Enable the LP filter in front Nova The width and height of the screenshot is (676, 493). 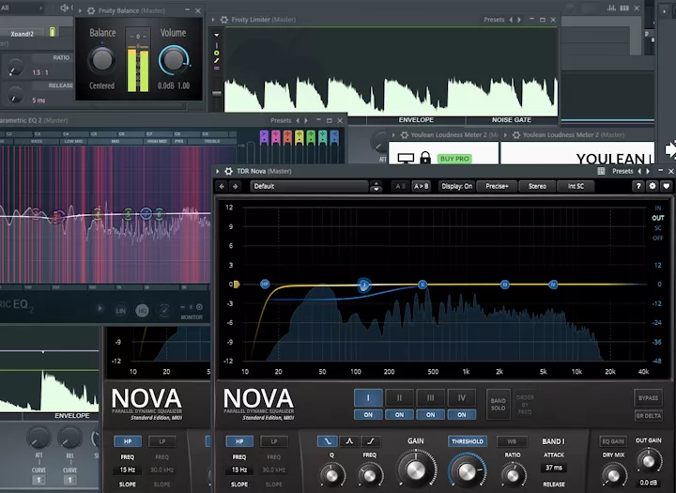pos(274,441)
